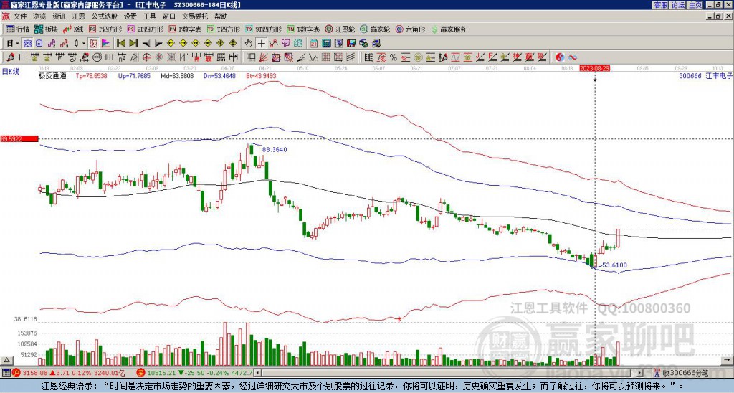Jump to first bar icon
The width and height of the screenshot is (734, 393).
[x=120, y=44]
